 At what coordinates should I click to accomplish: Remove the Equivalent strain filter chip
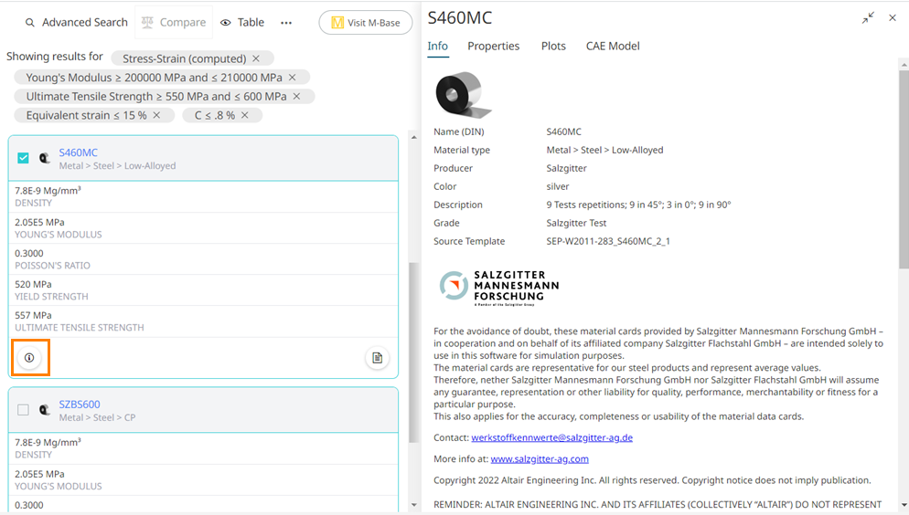(156, 115)
